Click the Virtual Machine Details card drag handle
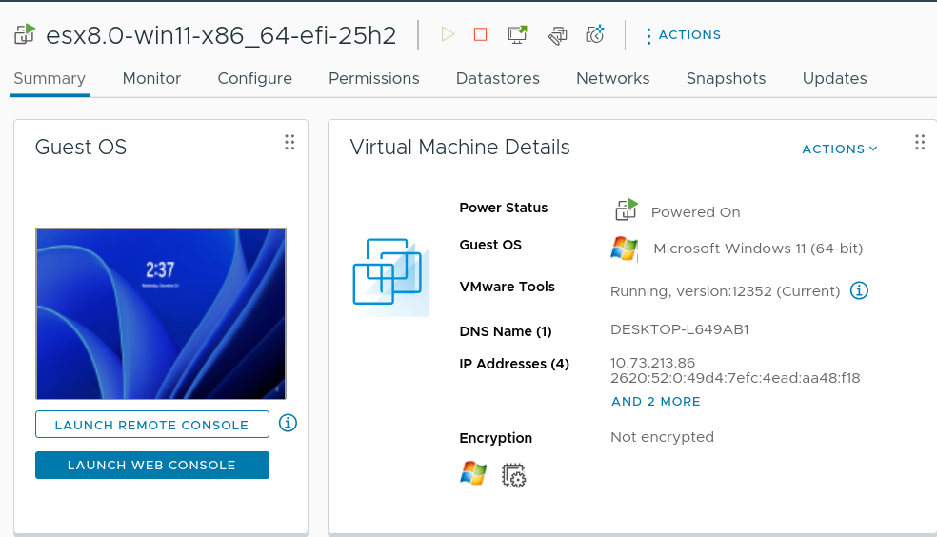 (x=920, y=143)
